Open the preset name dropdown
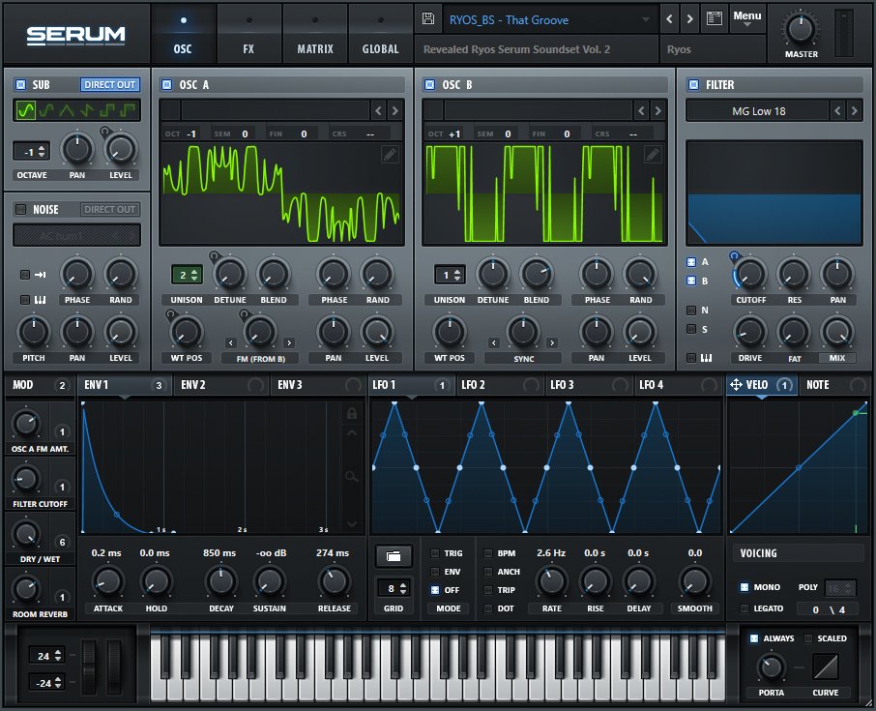The image size is (876, 711). (x=550, y=19)
